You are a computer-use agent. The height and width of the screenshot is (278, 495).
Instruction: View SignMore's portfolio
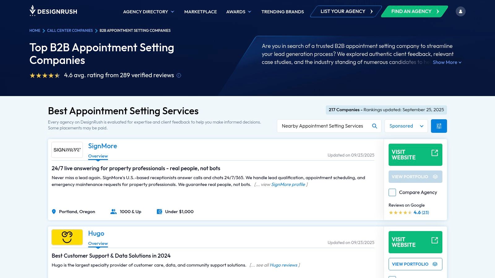pos(415,177)
